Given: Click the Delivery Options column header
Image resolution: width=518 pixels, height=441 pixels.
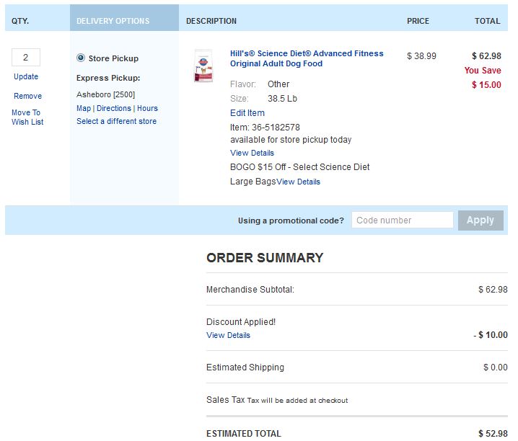Looking at the screenshot, I should (x=124, y=18).
